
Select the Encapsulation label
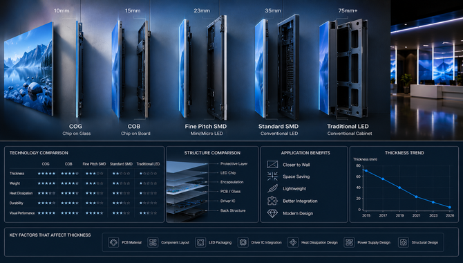point(231,182)
